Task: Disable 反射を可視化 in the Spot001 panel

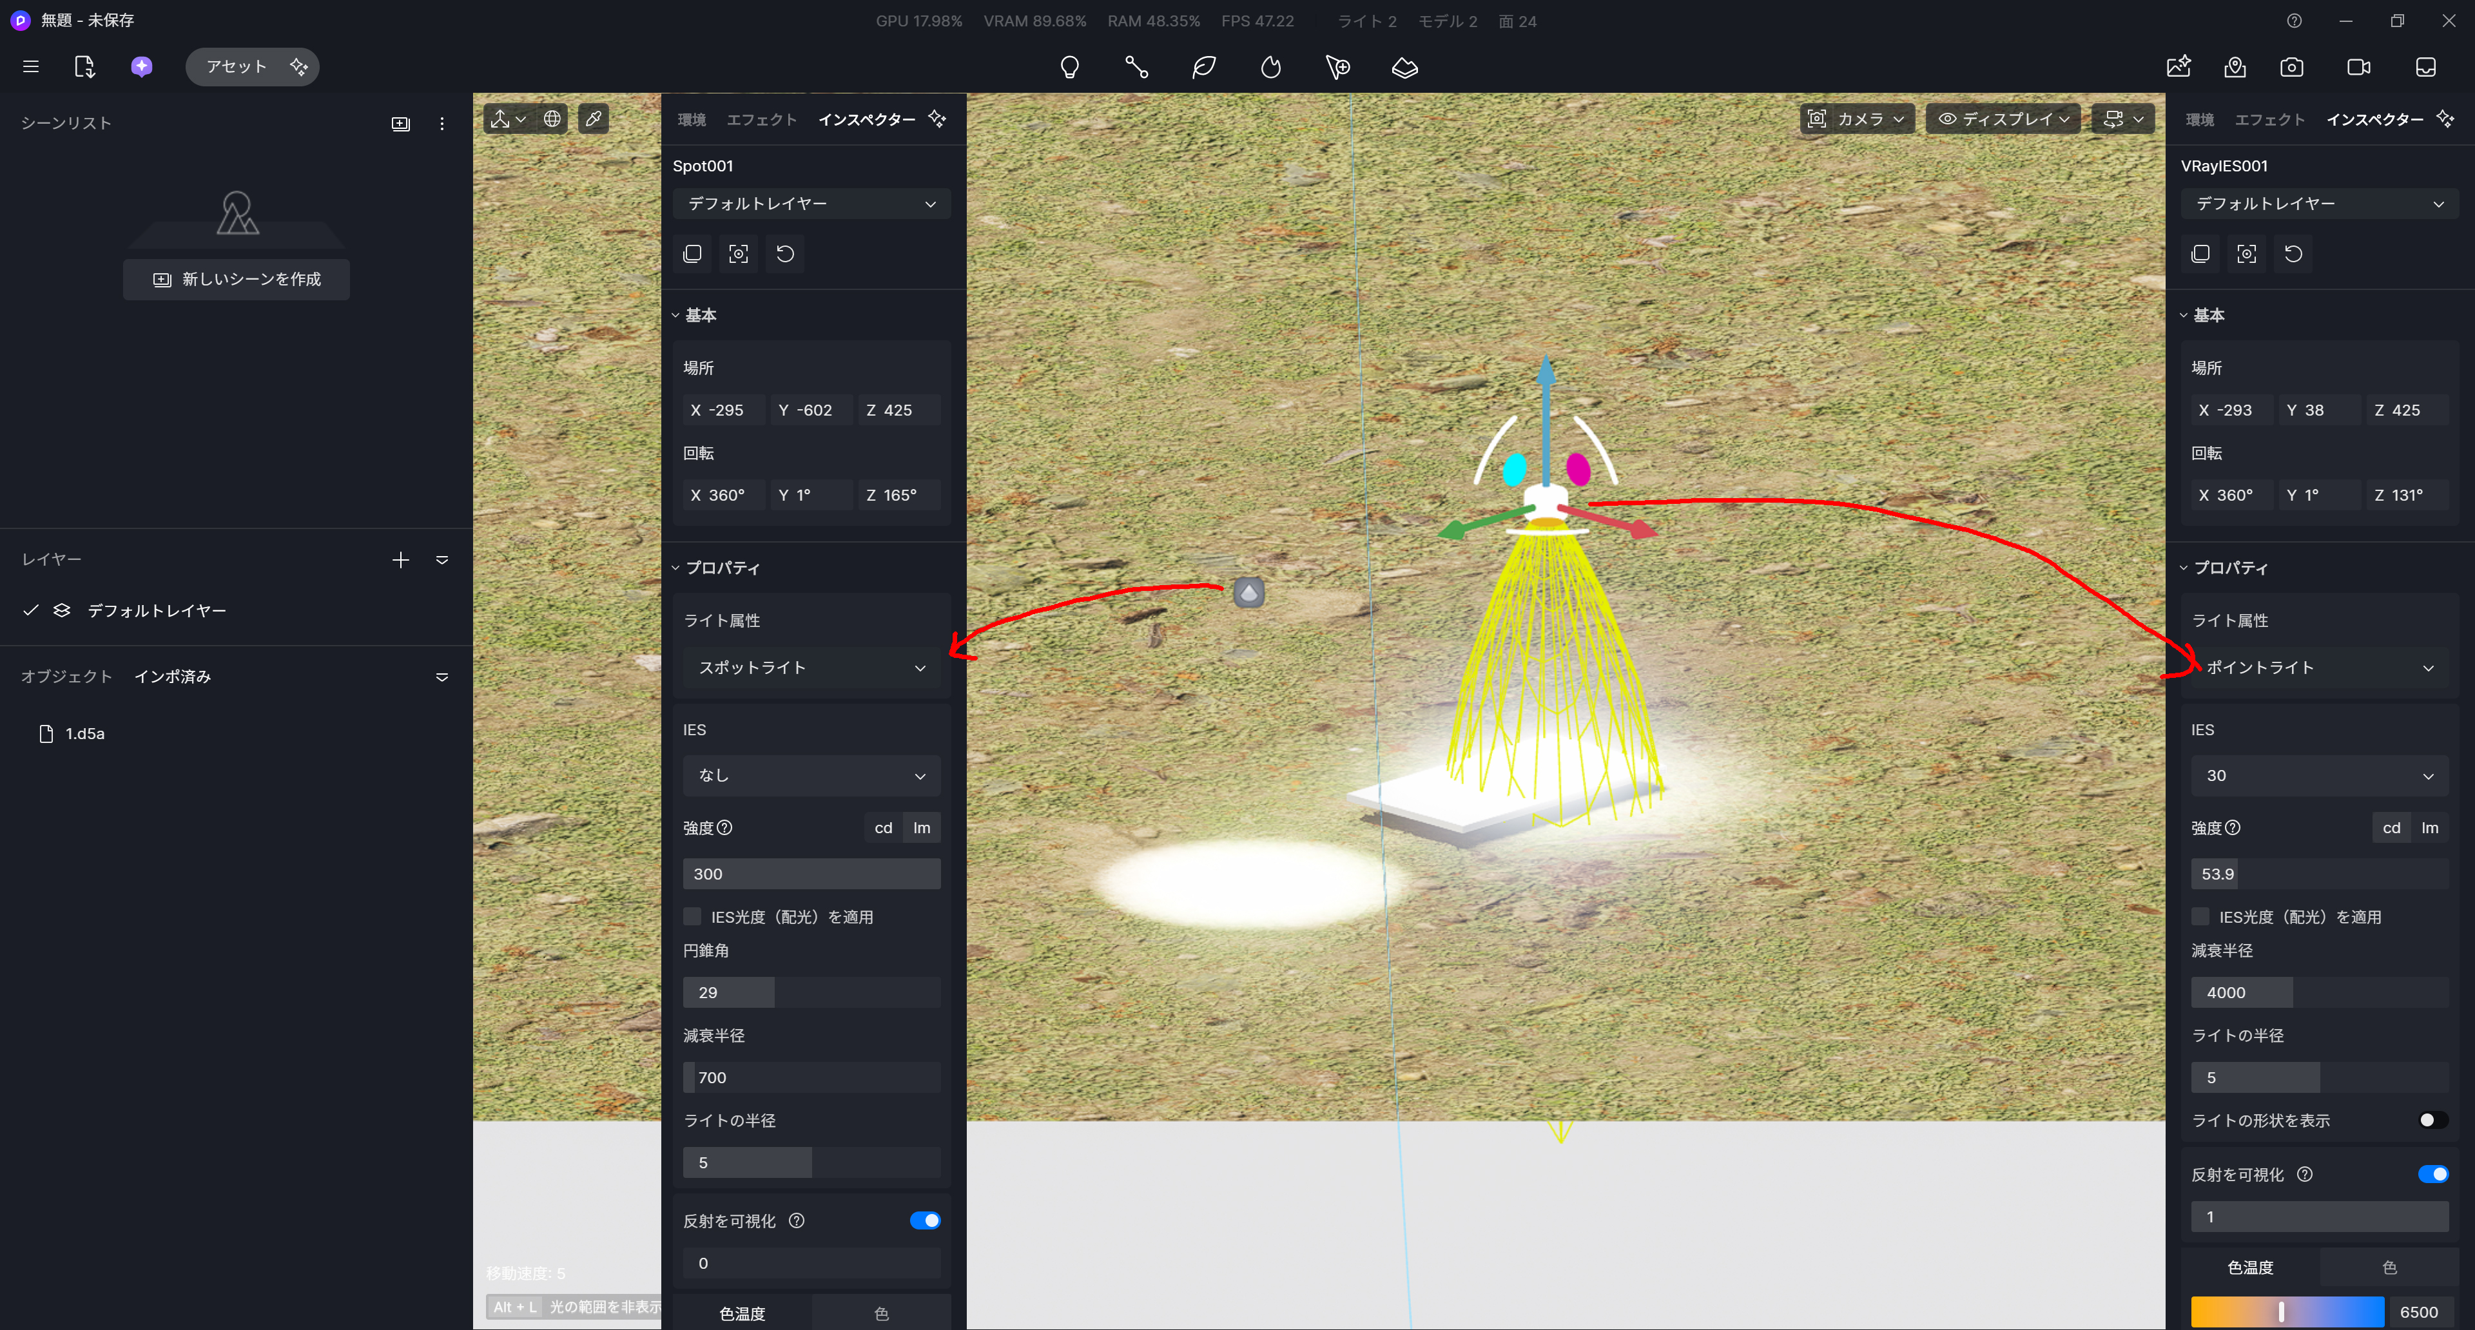Action: coord(924,1220)
